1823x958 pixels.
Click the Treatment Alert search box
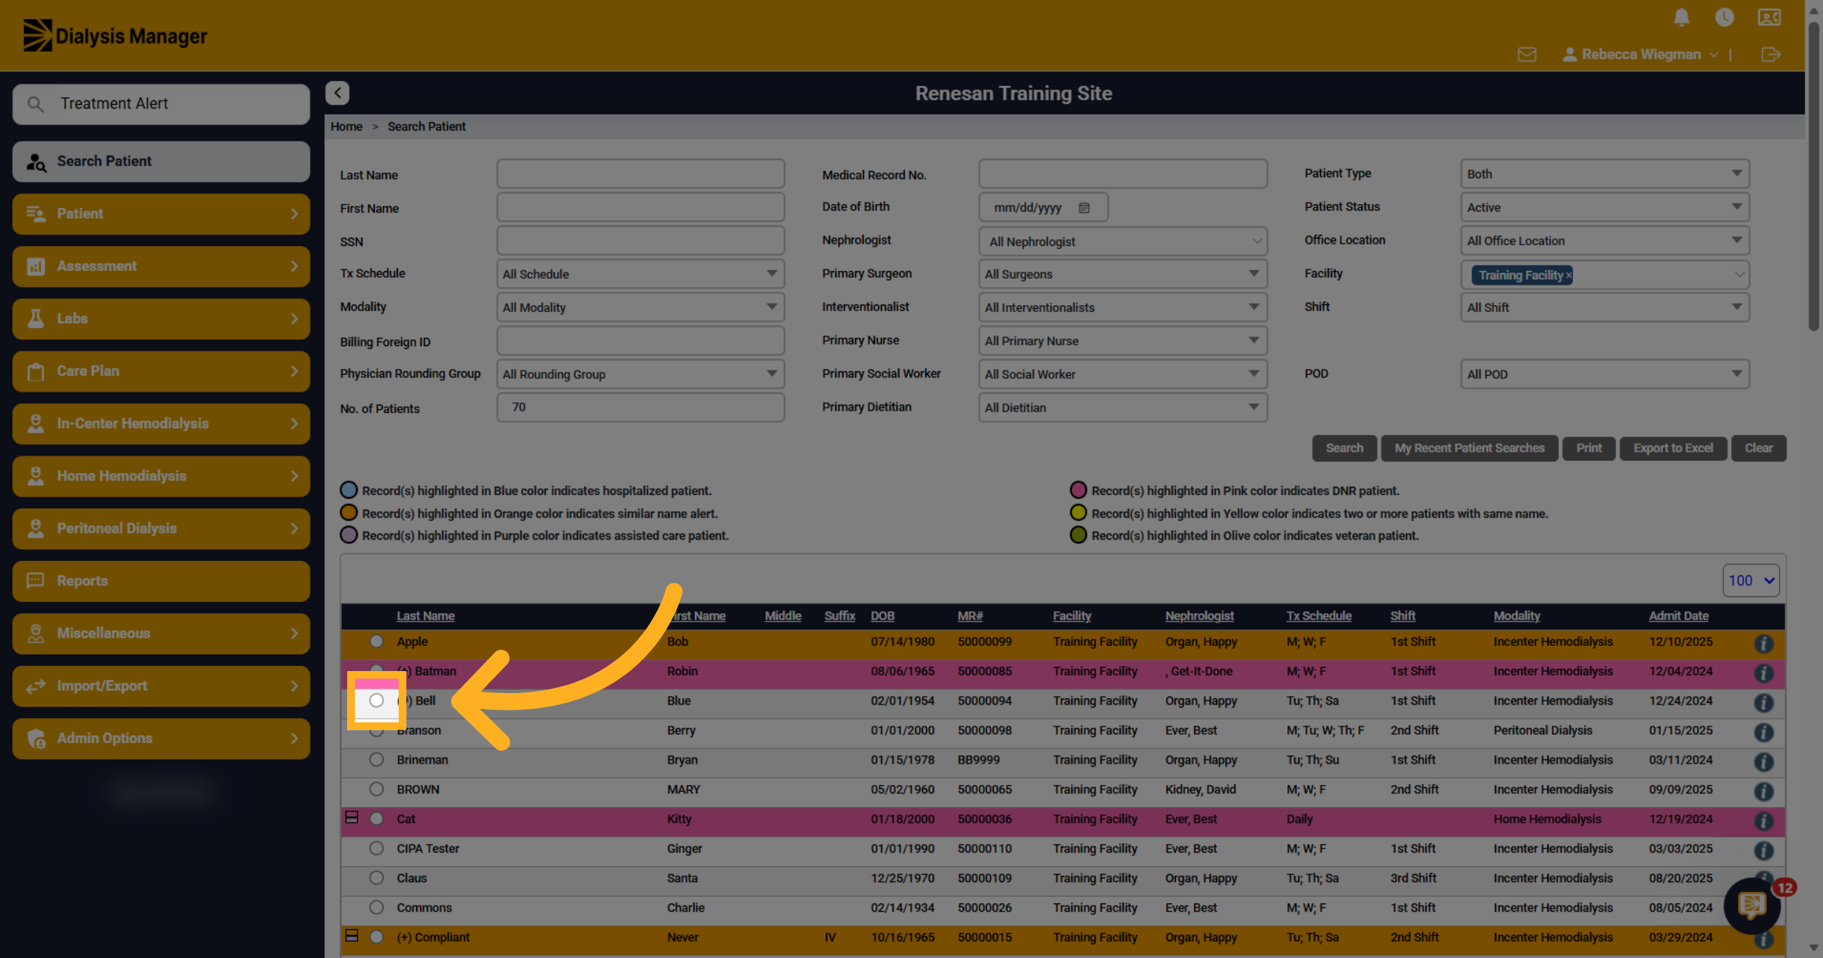(161, 104)
